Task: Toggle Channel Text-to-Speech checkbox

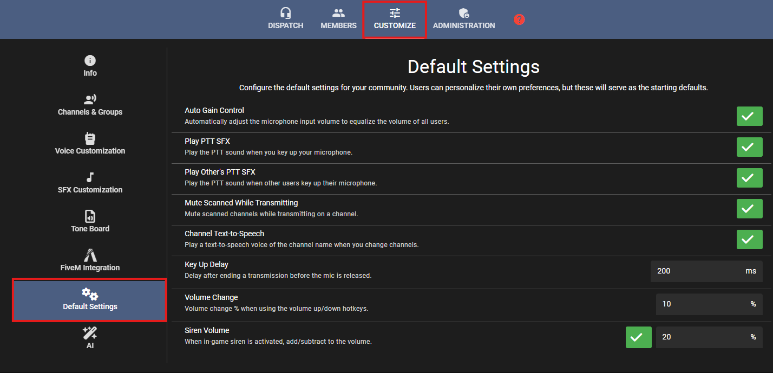Action: point(749,239)
